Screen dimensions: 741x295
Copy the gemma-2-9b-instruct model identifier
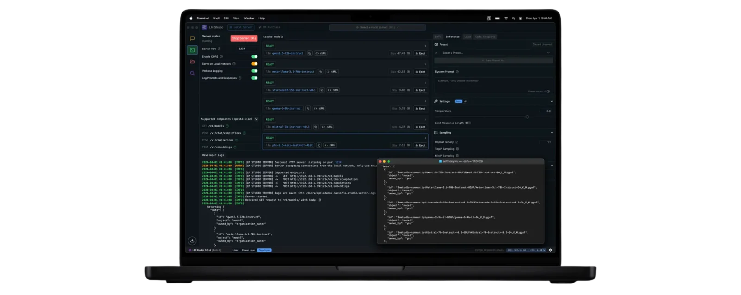click(308, 109)
